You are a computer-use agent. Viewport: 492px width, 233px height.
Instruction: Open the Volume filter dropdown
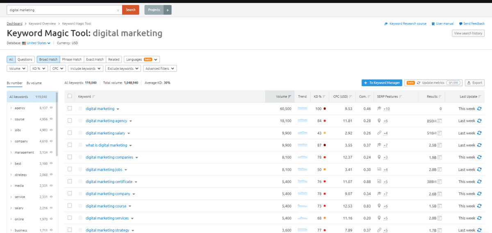click(17, 69)
